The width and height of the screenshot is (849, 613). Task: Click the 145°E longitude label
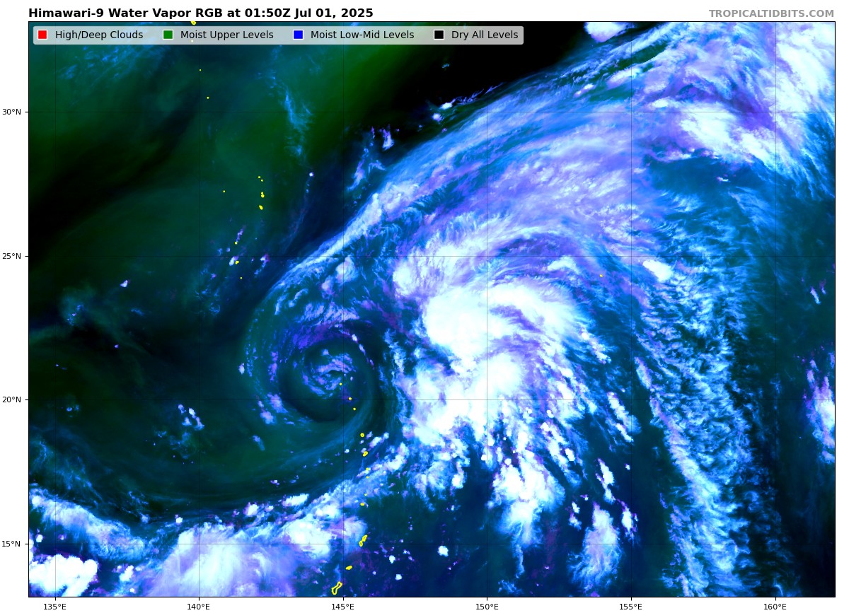[x=343, y=606]
